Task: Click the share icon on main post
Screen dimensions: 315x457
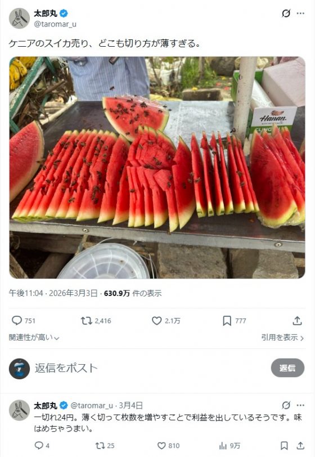Action: tap(297, 321)
